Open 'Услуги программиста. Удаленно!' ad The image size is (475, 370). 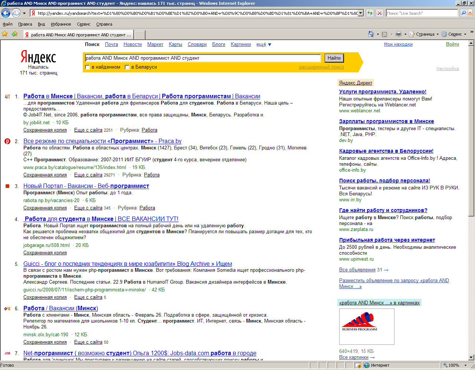(x=383, y=92)
